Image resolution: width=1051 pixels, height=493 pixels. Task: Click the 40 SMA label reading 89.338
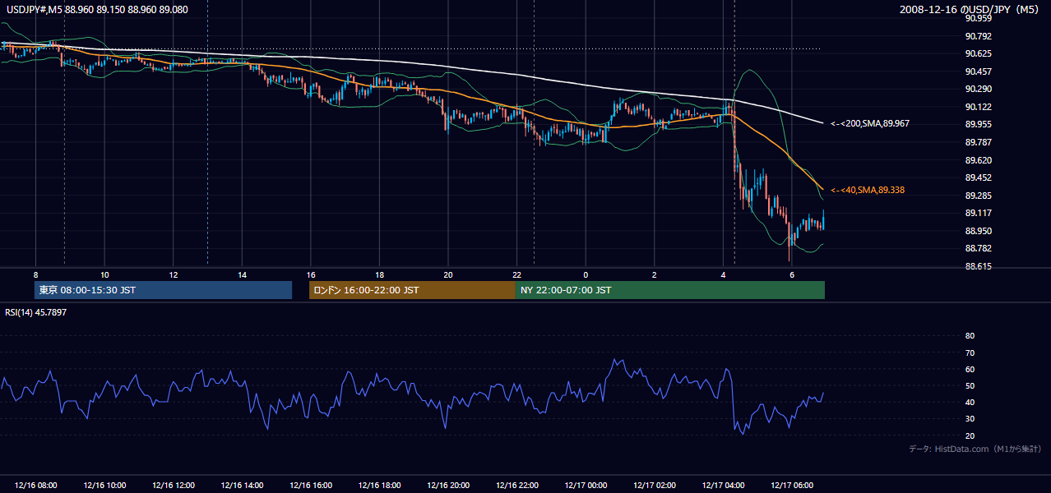point(868,190)
